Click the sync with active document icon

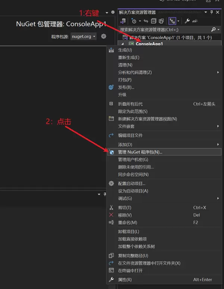146,21
